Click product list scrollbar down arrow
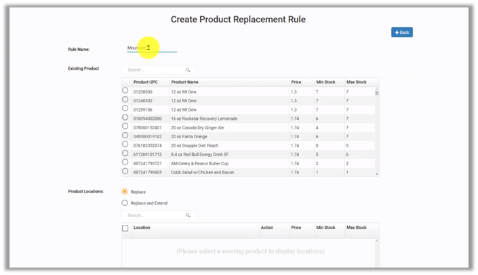478x275 pixels. click(x=377, y=174)
